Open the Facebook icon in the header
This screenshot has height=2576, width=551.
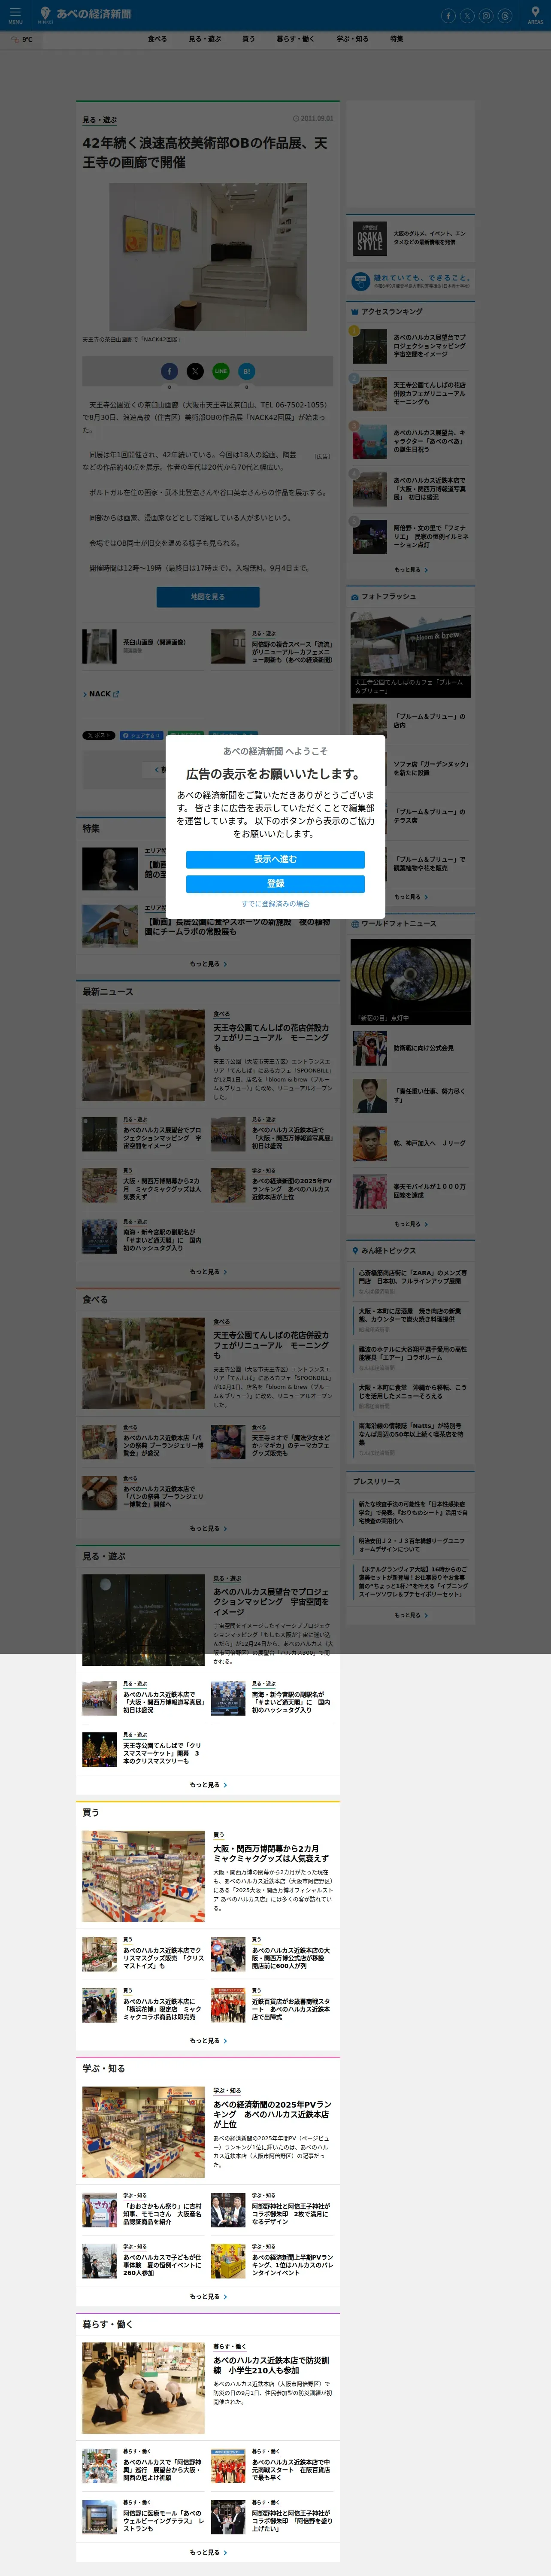(x=448, y=16)
